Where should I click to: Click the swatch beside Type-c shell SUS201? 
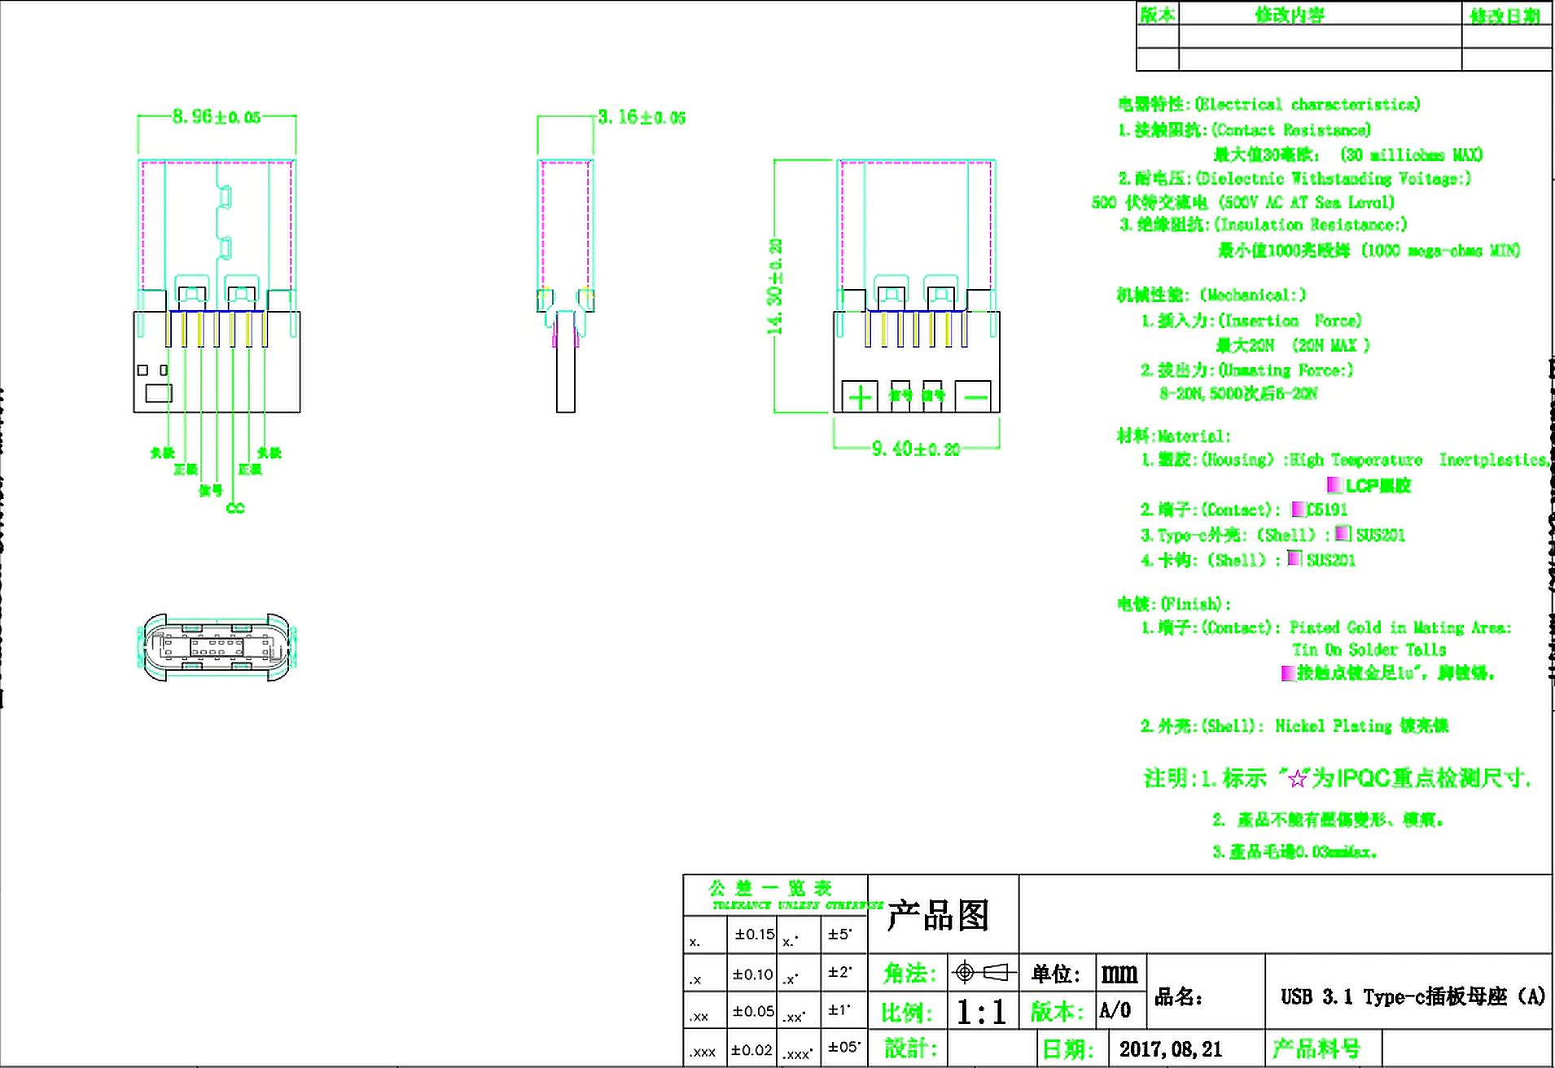[1343, 533]
